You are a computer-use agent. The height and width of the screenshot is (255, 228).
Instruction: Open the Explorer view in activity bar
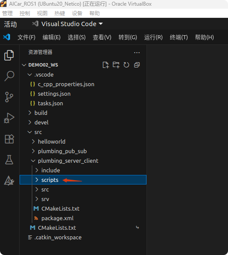coord(9,55)
